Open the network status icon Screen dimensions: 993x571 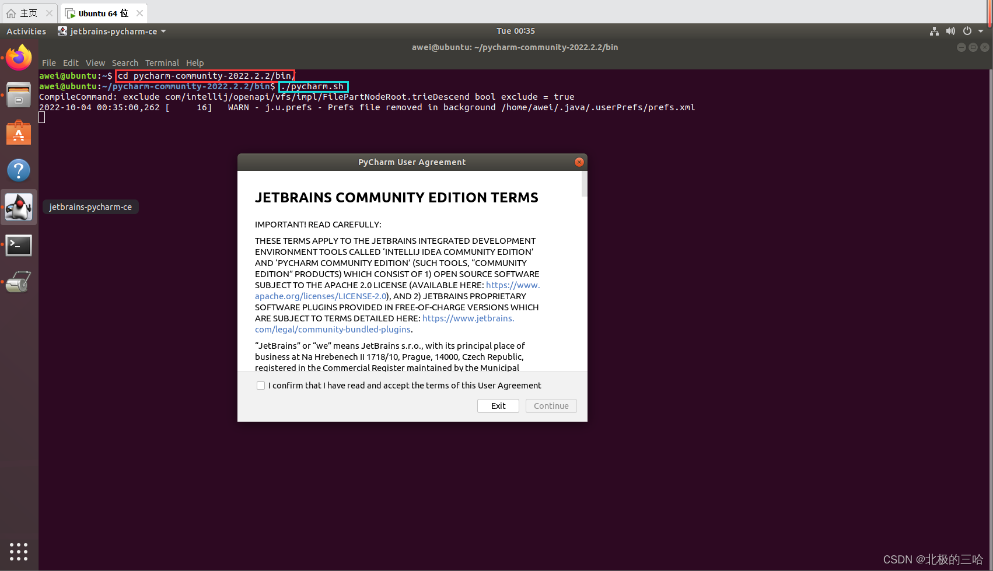[x=934, y=31]
